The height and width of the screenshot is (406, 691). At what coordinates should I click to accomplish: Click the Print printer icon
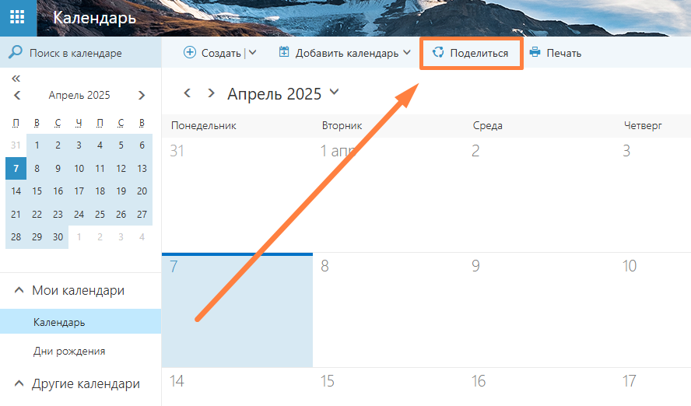coord(535,53)
